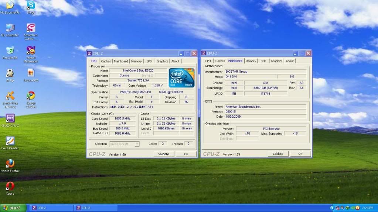Select the ALZip desktop shortcut
The height and width of the screenshot is (212, 378).
(x=10, y=76)
